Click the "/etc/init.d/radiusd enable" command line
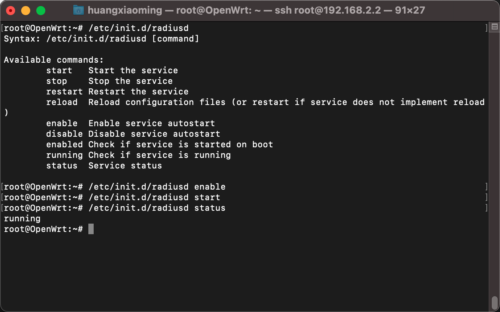This screenshot has width=500, height=312. pyautogui.click(x=157, y=187)
